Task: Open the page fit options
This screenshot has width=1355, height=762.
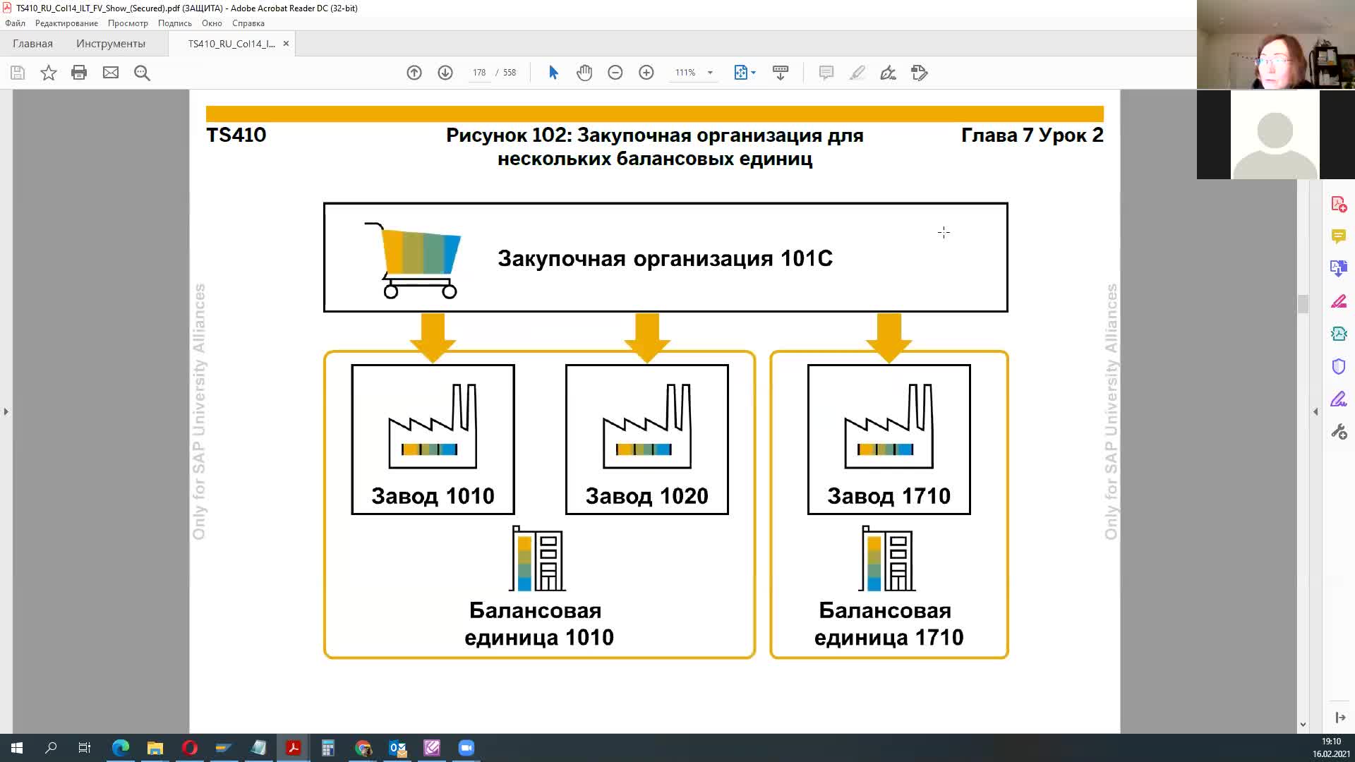Action: point(745,73)
